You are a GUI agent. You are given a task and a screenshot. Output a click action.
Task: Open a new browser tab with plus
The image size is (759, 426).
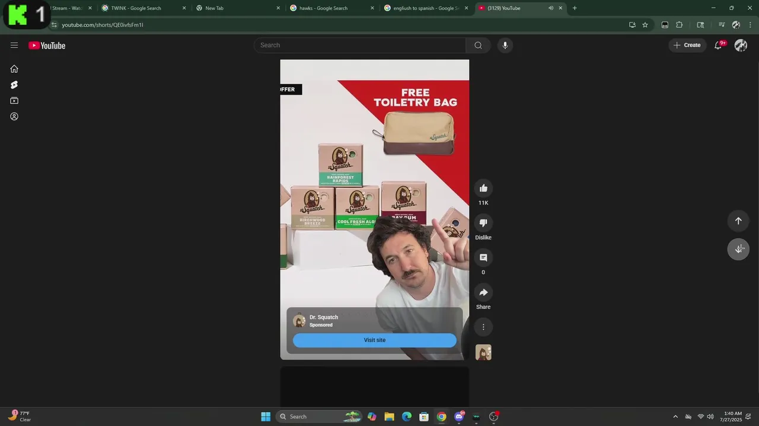pyautogui.click(x=575, y=8)
